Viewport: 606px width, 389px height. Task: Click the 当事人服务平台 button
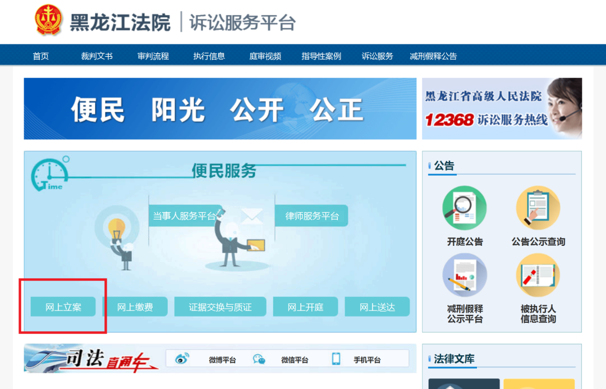pos(184,216)
